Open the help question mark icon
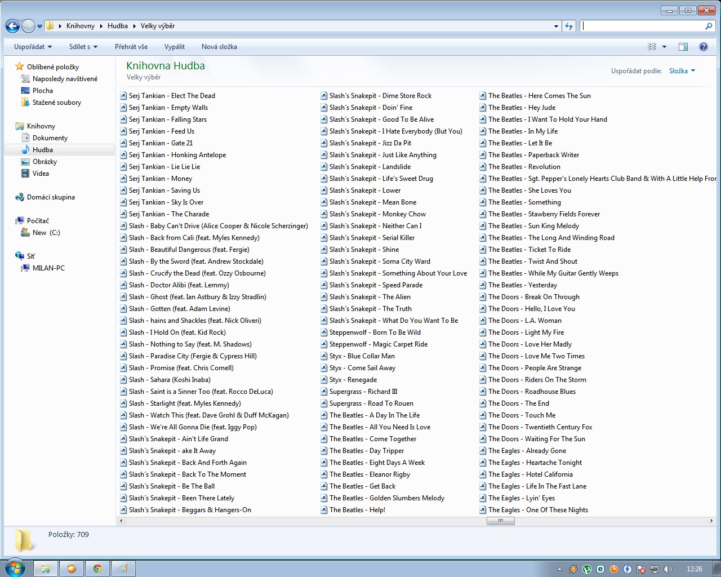Viewport: 721px width, 577px height. tap(703, 47)
